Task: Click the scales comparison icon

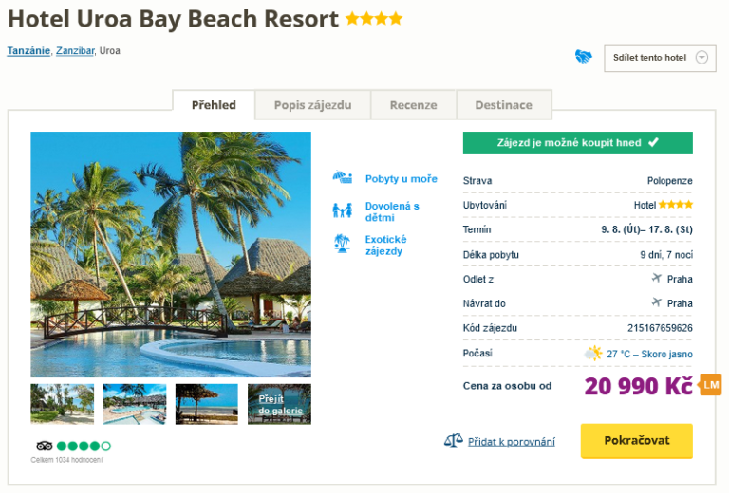Action: [453, 441]
